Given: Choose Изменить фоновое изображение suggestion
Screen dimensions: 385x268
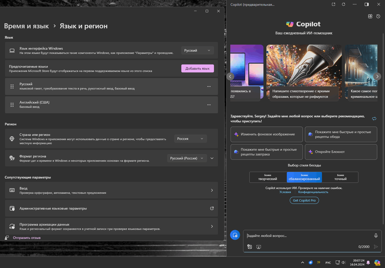Looking at the screenshot, I should pyautogui.click(x=267, y=134).
